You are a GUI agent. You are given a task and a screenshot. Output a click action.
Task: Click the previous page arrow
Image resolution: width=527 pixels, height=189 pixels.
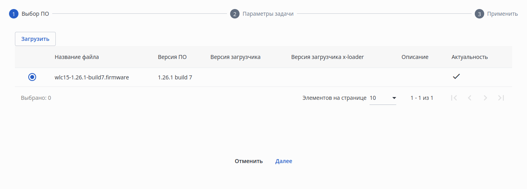coord(470,98)
